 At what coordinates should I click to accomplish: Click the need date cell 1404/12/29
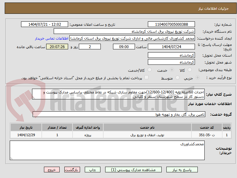pyautogui.click(x=26, y=135)
